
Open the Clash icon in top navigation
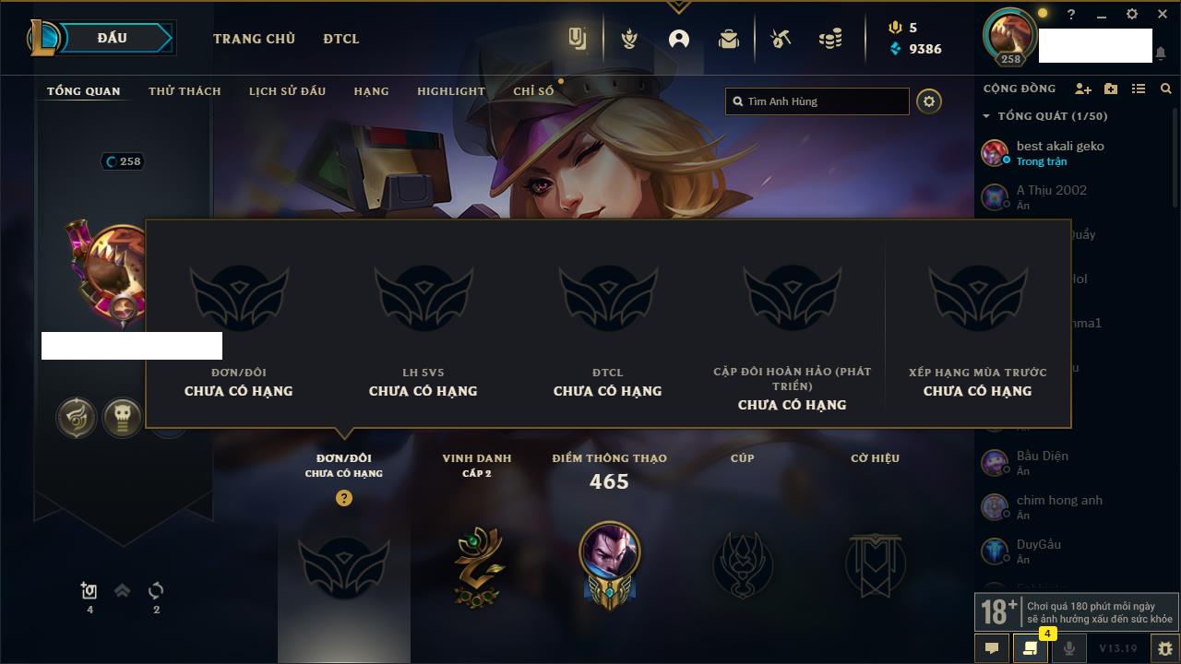629,39
